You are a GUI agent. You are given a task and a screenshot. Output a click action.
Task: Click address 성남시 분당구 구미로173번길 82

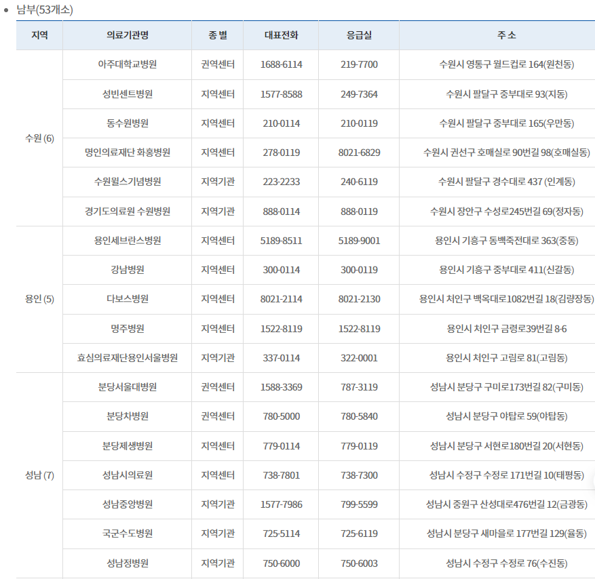pyautogui.click(x=507, y=386)
